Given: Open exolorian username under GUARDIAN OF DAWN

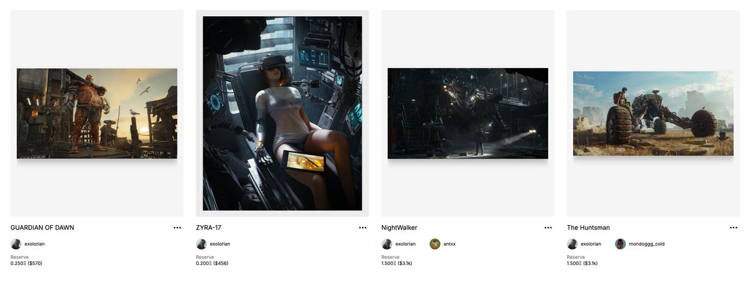Looking at the screenshot, I should 34,244.
